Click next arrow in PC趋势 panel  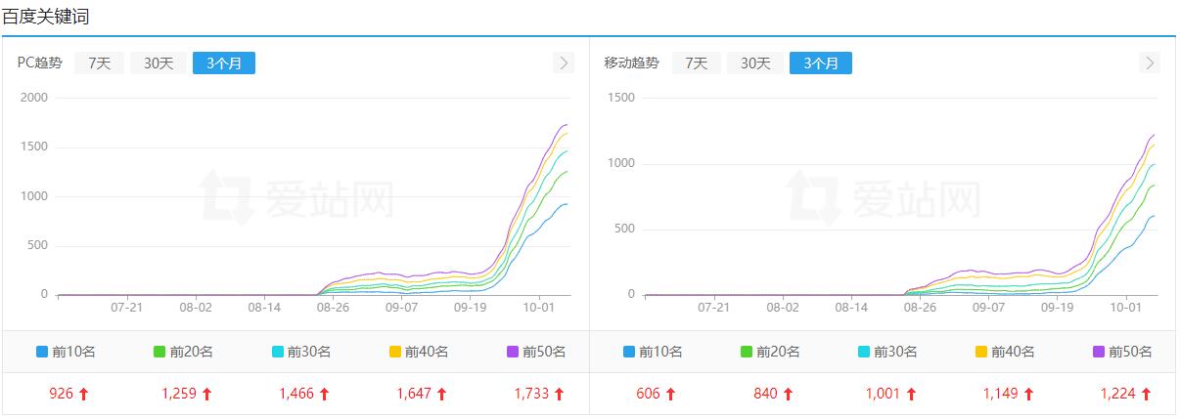click(563, 63)
